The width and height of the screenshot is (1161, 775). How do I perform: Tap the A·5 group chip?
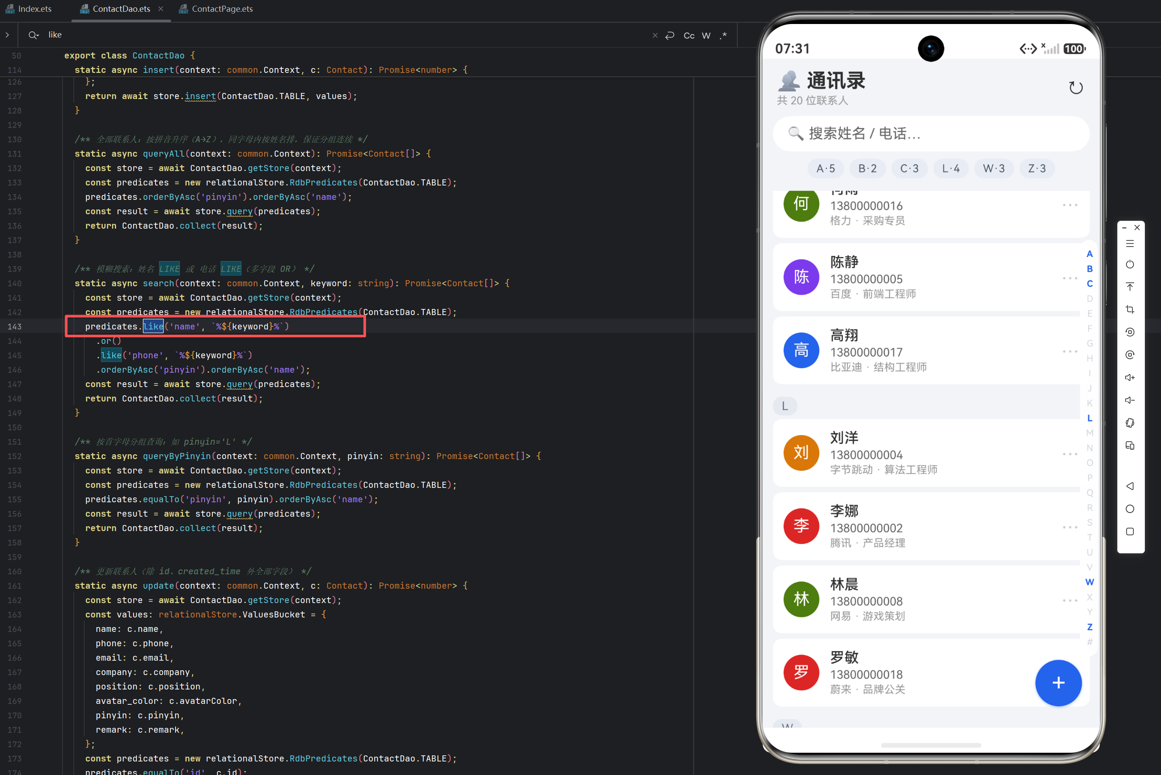826,168
